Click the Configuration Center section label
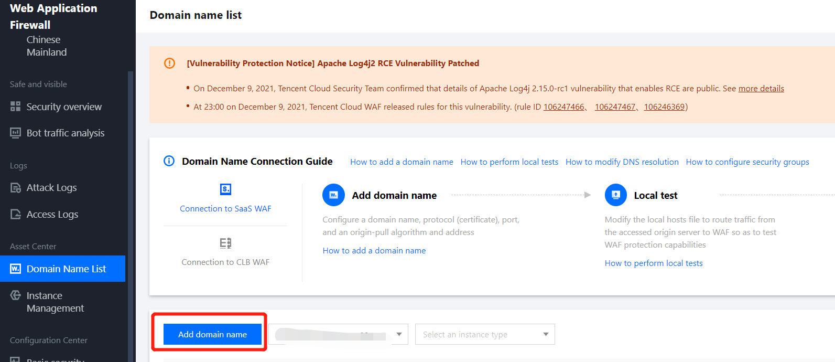Image resolution: width=835 pixels, height=362 pixels. 49,340
